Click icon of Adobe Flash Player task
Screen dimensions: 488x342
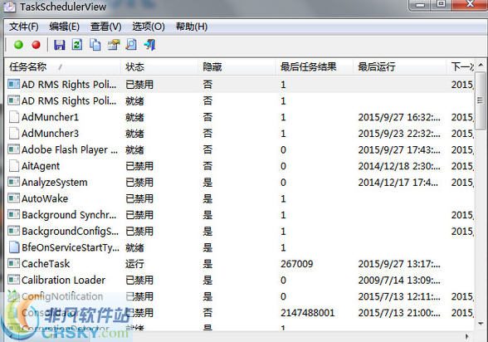[x=13, y=149]
